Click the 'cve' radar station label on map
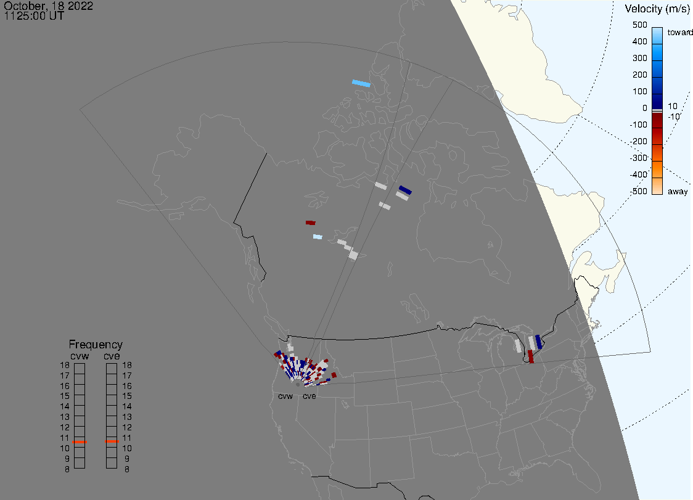This screenshot has height=500, width=693. click(310, 396)
